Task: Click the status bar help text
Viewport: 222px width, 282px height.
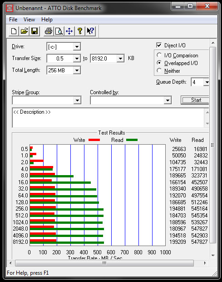Action: click(x=28, y=273)
